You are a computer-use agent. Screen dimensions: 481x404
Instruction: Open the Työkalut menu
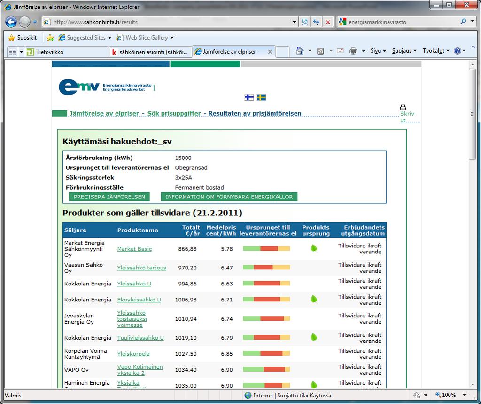pos(436,51)
